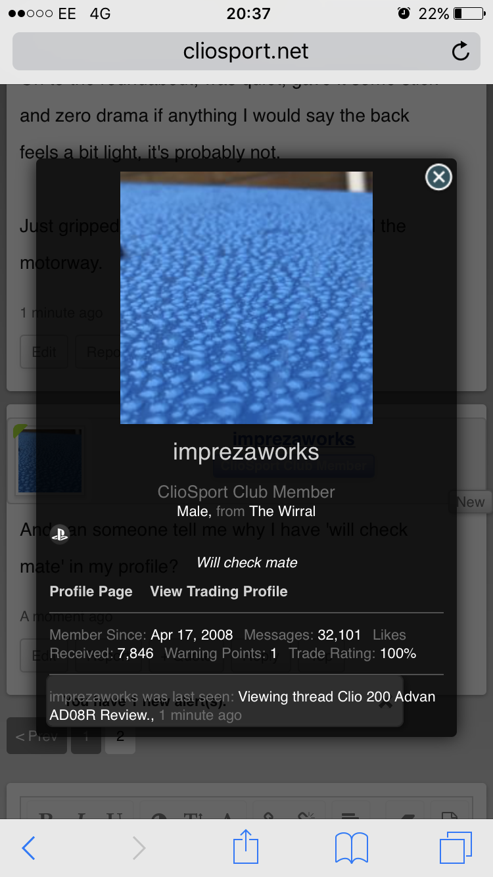493x877 pixels.
Task: Go to page 2 of the thread
Action: [x=120, y=736]
